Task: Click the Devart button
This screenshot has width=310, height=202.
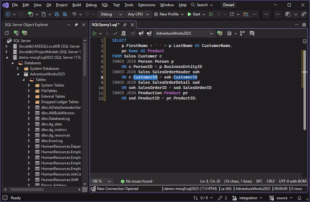Action: pos(228,5)
